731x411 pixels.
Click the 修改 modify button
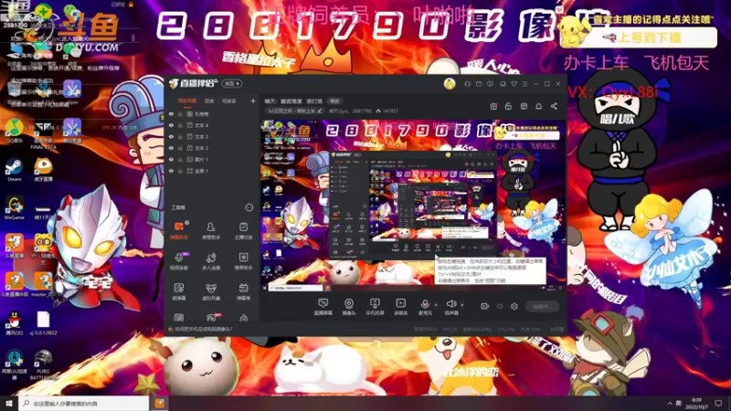(x=334, y=100)
